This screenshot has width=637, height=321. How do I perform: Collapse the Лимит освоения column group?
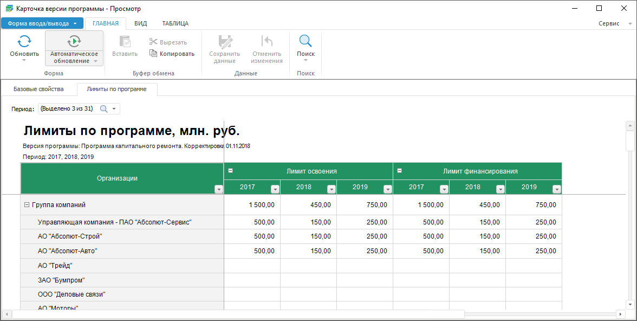point(230,171)
